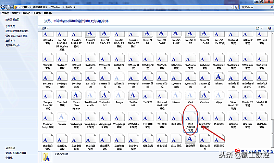274x163 pixels.
Task: Refresh the Fonts folder via address bar button
Action: 236,7
